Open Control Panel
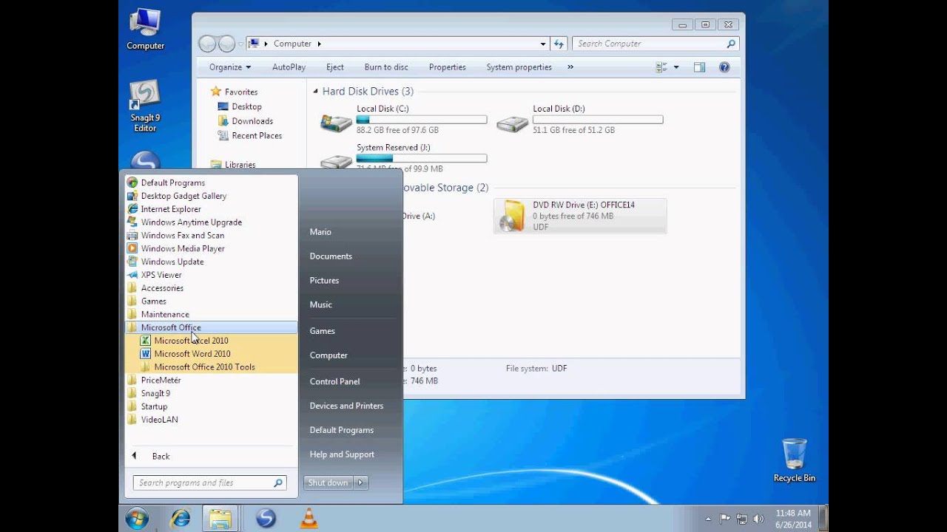This screenshot has height=532, width=947. pos(334,382)
